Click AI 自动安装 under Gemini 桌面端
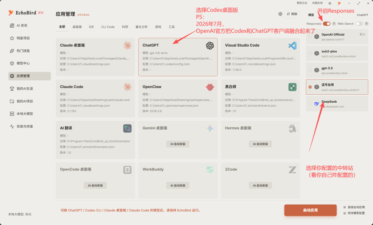Viewport: 373px width, 225px height. pyautogui.click(x=178, y=144)
